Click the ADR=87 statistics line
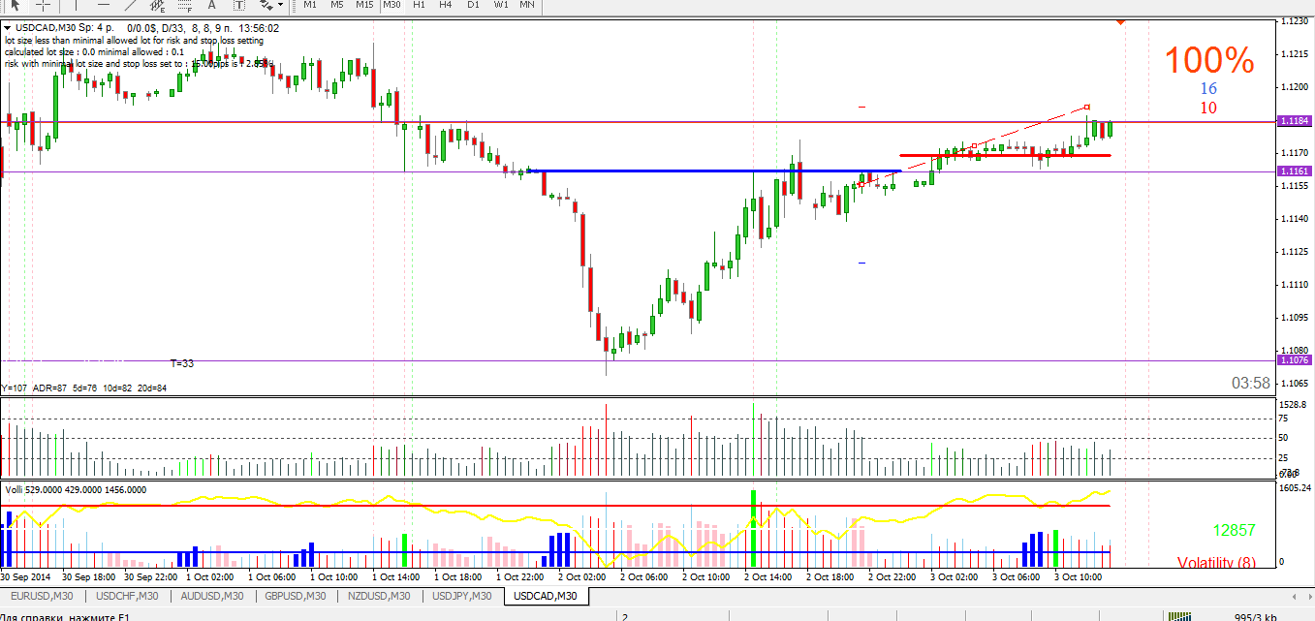Image resolution: width=1315 pixels, height=621 pixels. [84, 388]
